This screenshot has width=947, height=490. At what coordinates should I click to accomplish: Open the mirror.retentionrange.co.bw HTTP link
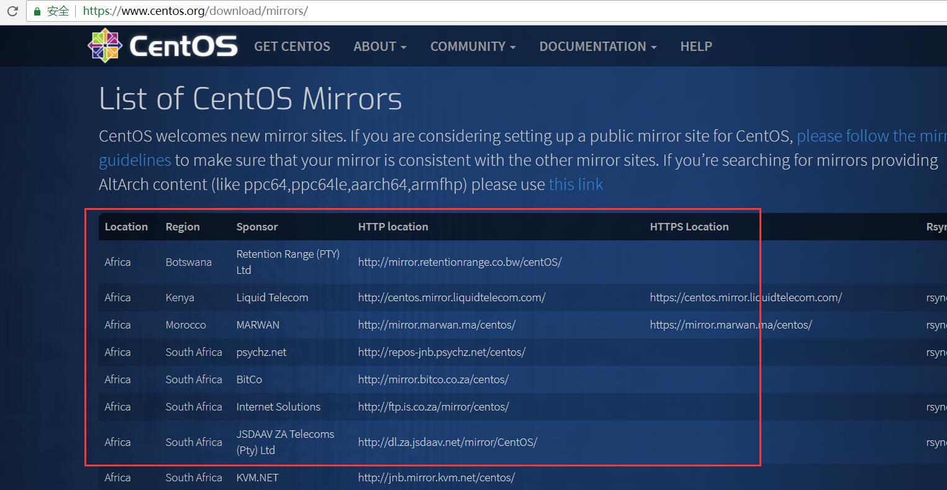(460, 262)
